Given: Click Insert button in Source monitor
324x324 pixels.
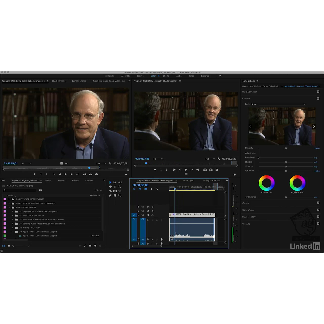Looking at the screenshot, I should click(x=85, y=174).
